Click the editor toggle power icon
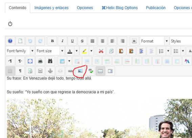The width and height of the screenshot is (192, 138). click(x=10, y=24)
